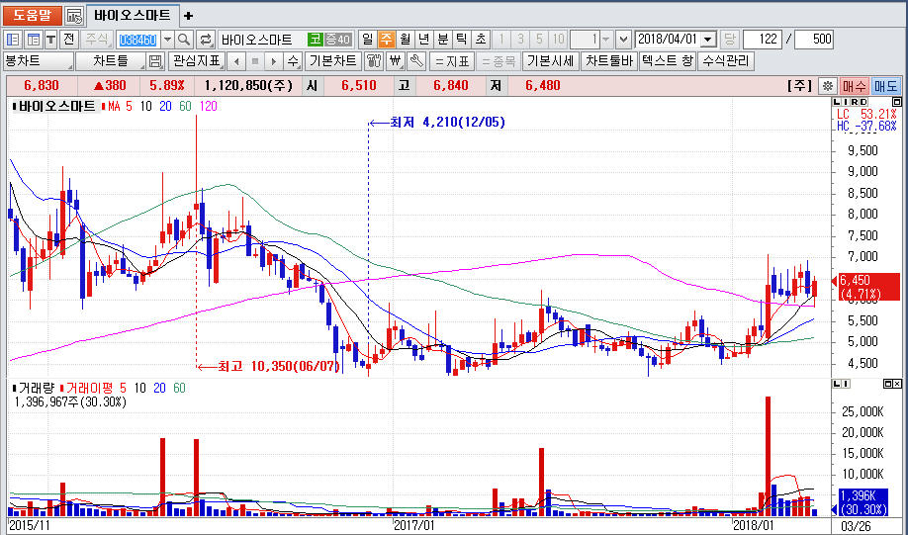Click the swap/refresh arrows icon
The image size is (908, 535).
(x=206, y=40)
